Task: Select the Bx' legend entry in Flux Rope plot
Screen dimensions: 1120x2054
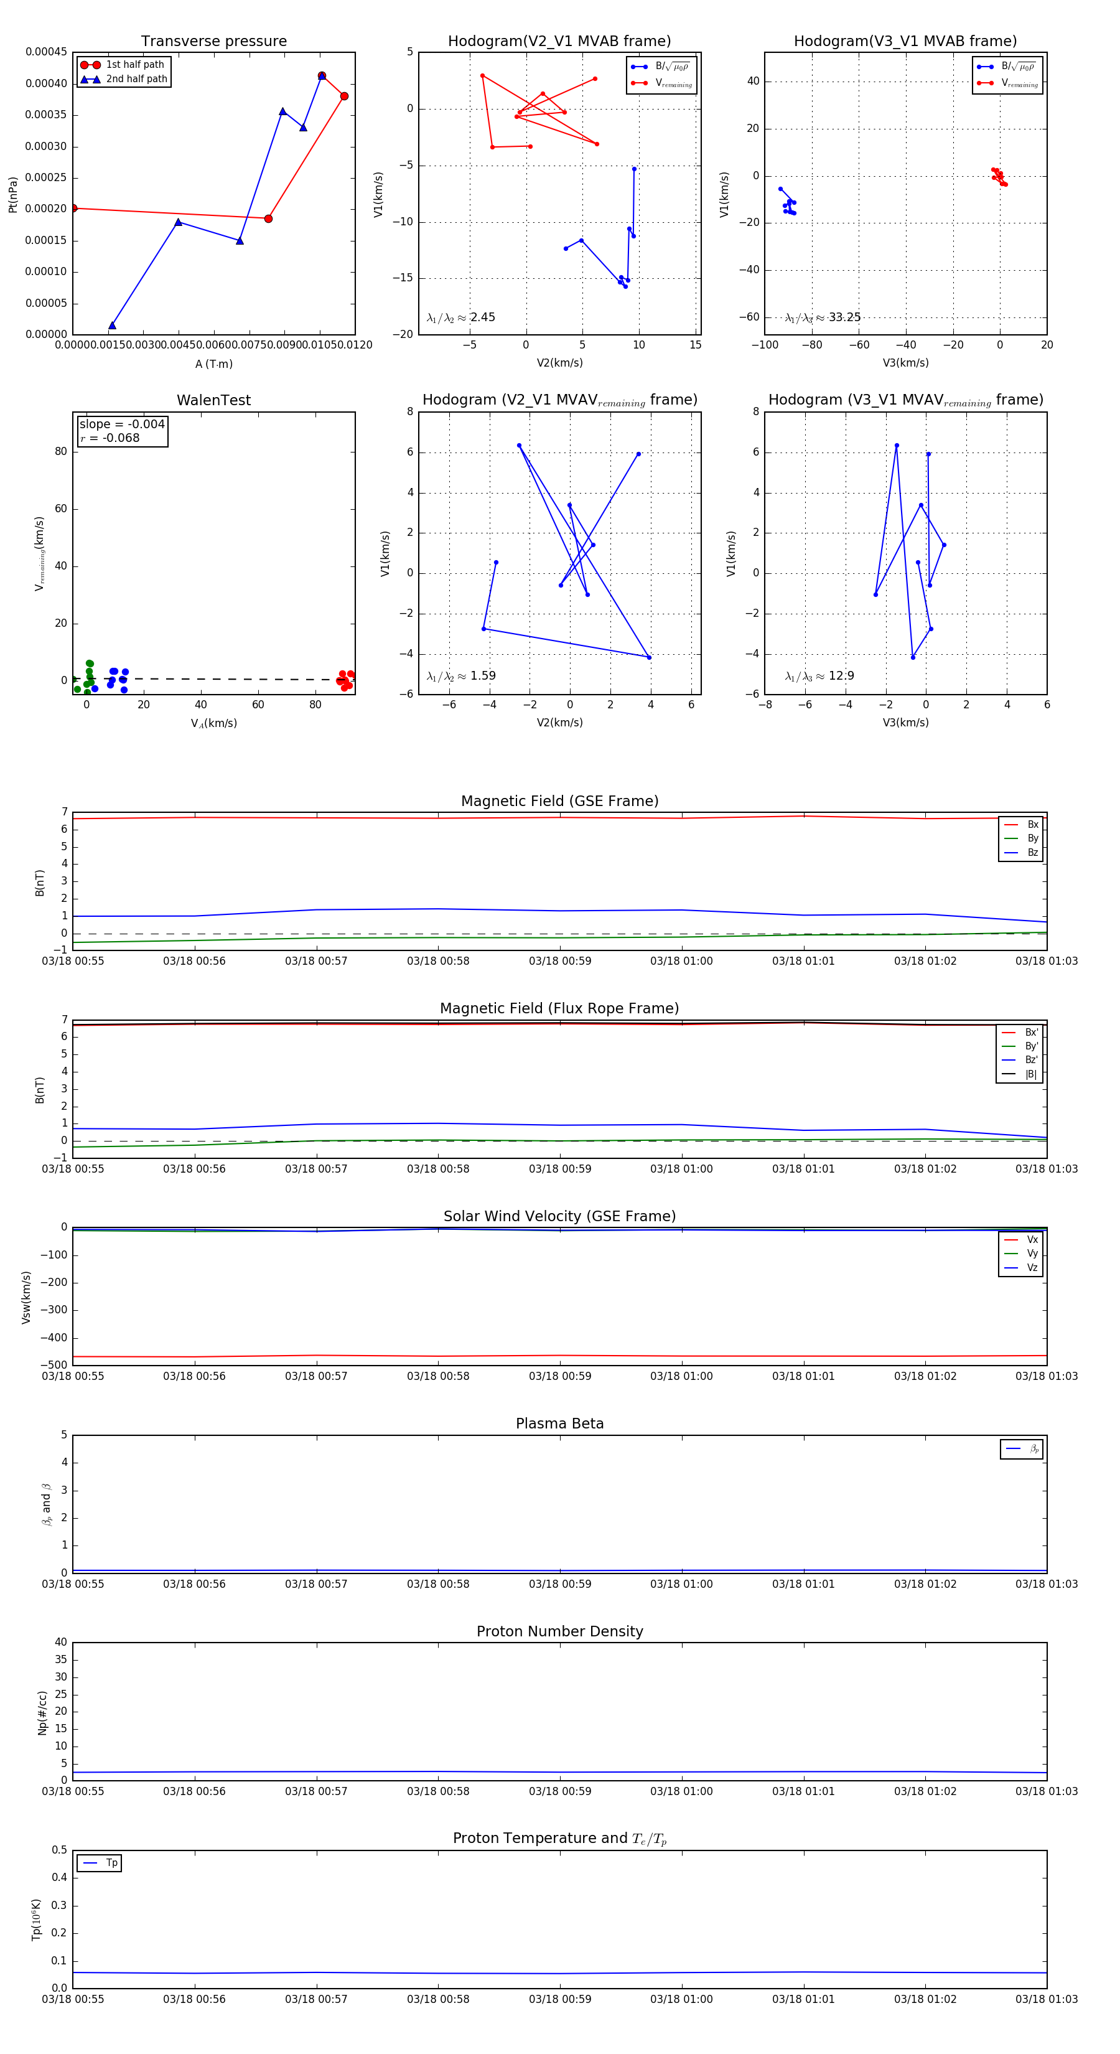Action: (1020, 1032)
